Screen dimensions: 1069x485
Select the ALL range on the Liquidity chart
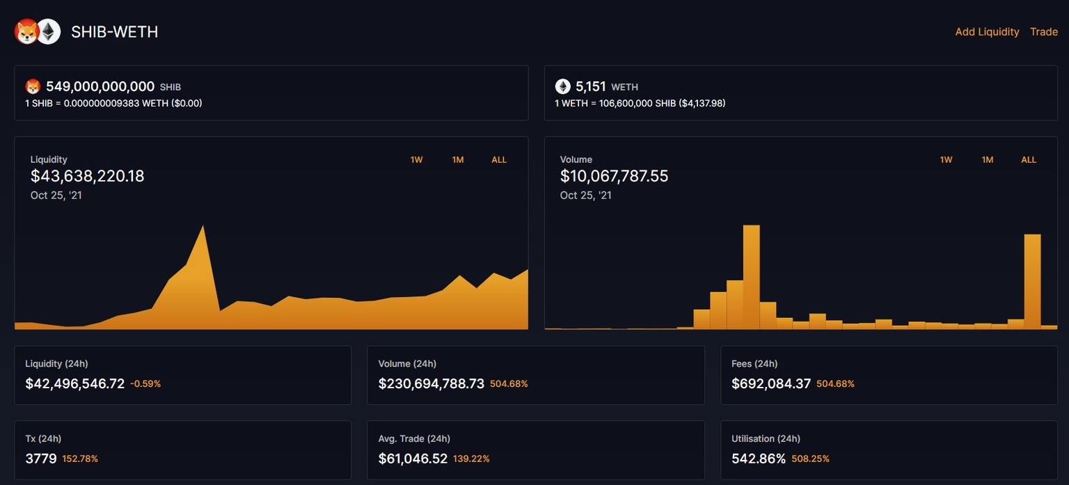[x=499, y=159]
